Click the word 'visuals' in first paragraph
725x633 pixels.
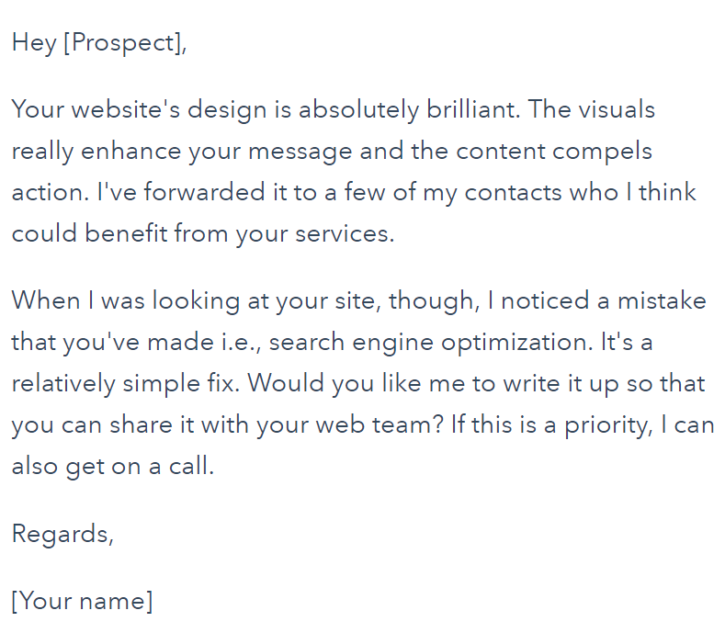click(617, 109)
